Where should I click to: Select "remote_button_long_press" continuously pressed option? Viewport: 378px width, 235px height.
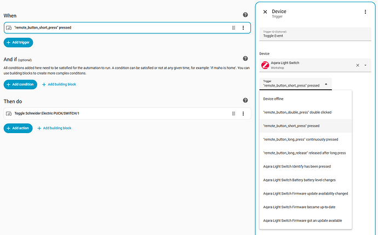pos(300,139)
